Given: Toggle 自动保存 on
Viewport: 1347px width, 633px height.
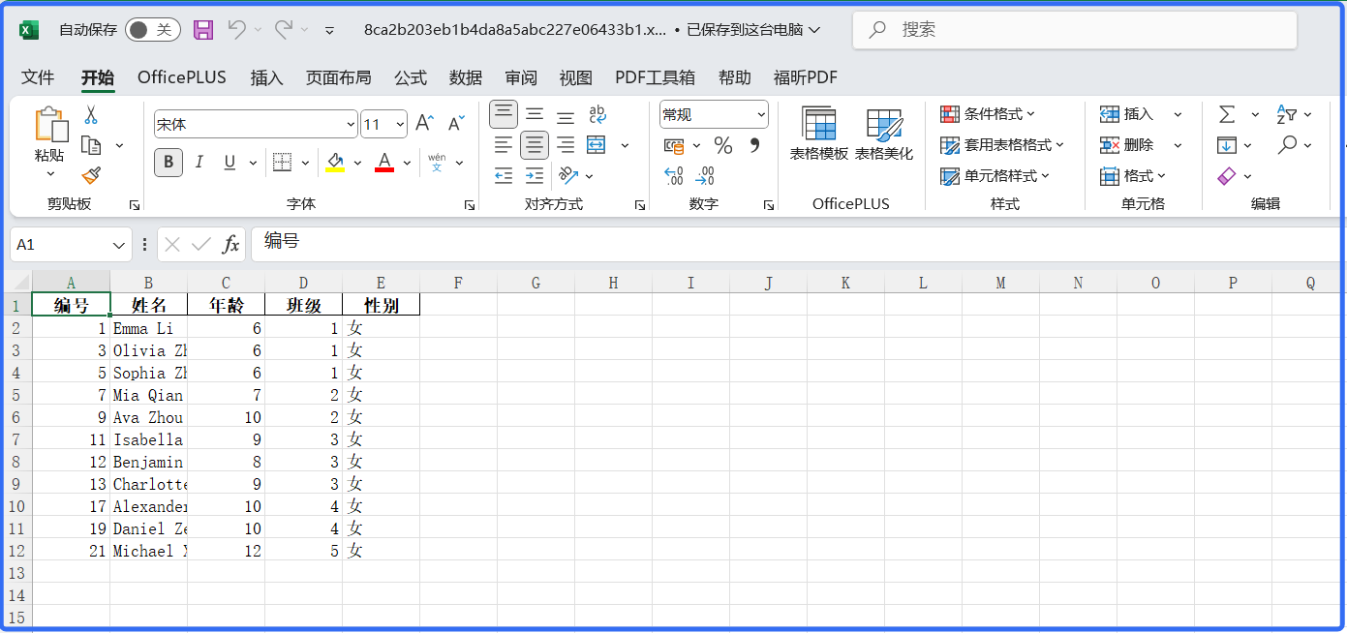Looking at the screenshot, I should 151,30.
